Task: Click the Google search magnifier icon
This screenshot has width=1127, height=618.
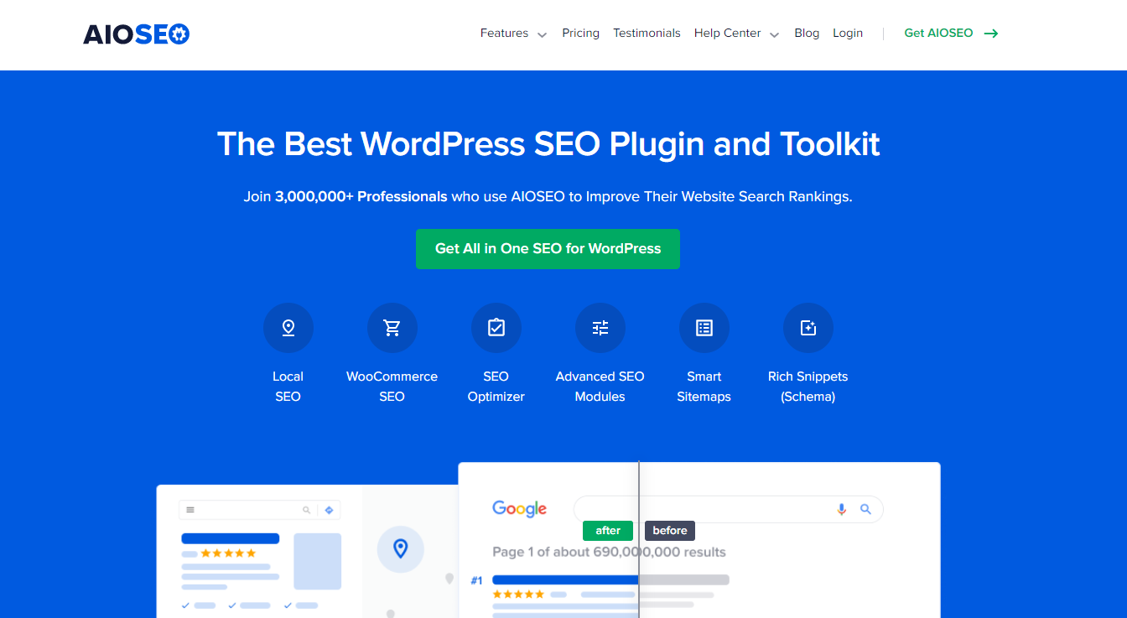Action: point(866,509)
